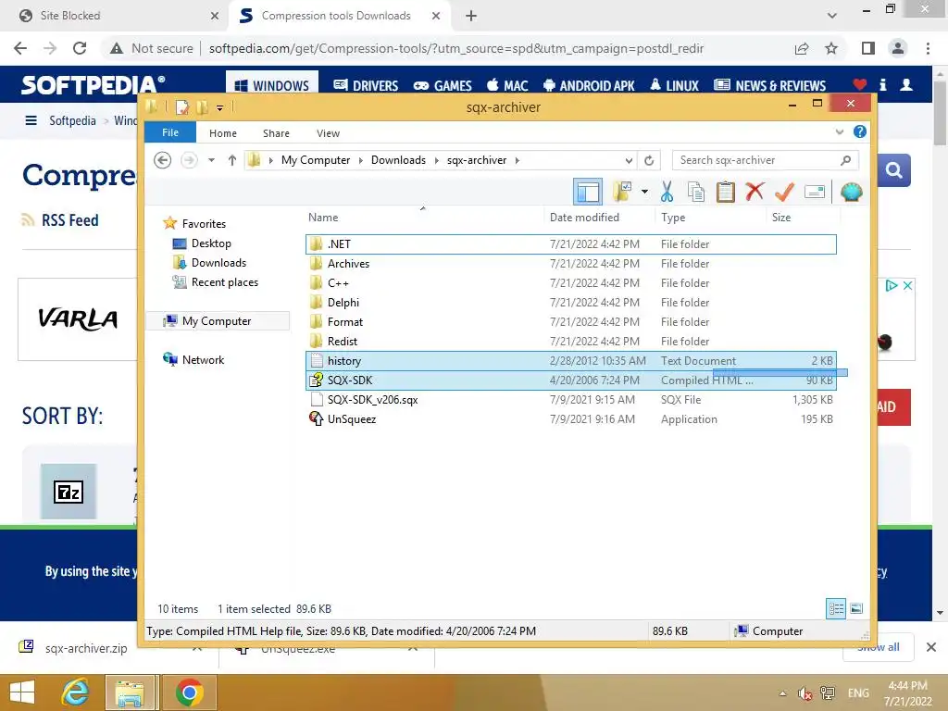948x711 pixels.
Task: Select the SQX-SDK_v206.sqx file
Action: tap(570, 400)
